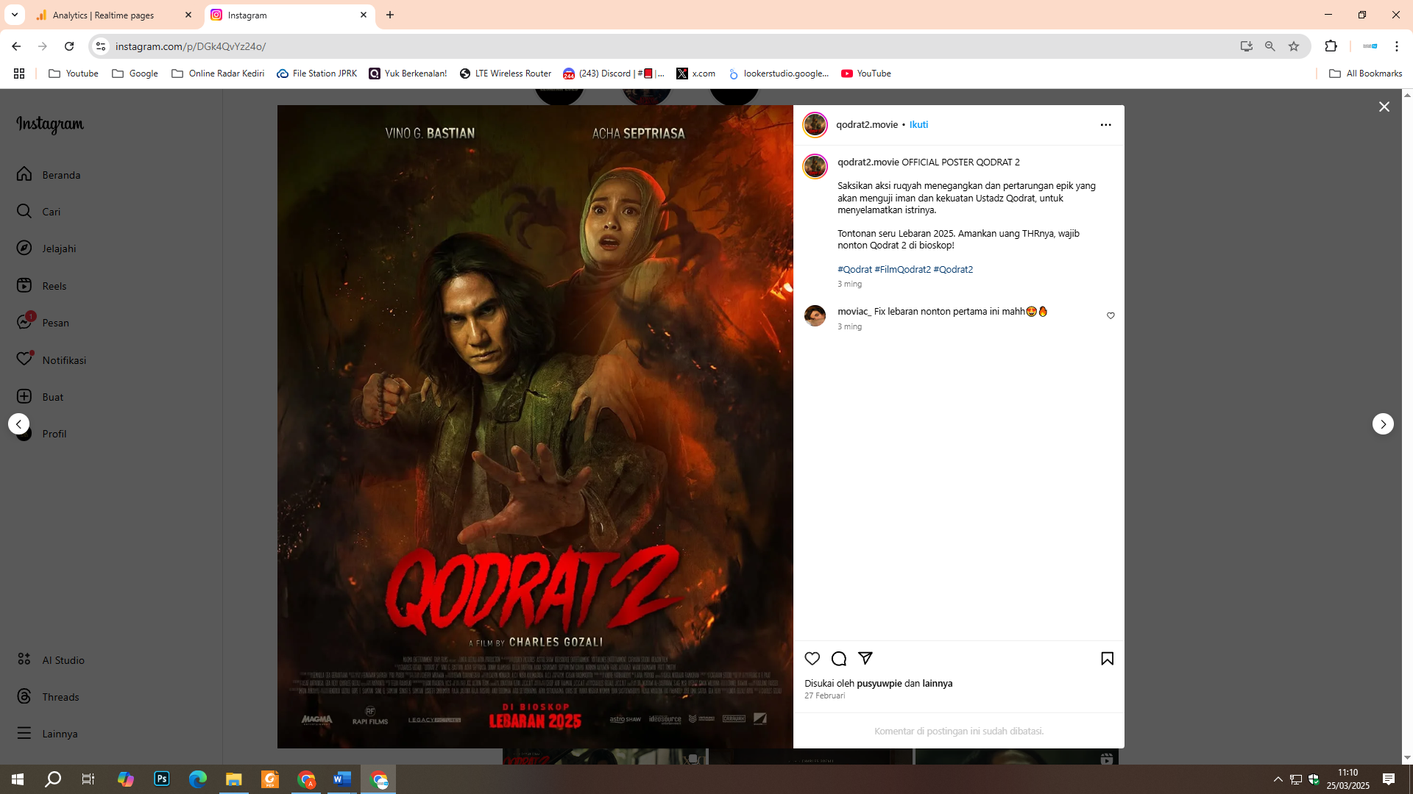The height and width of the screenshot is (794, 1413).
Task: Close the Instagram browser tab
Action: click(364, 15)
